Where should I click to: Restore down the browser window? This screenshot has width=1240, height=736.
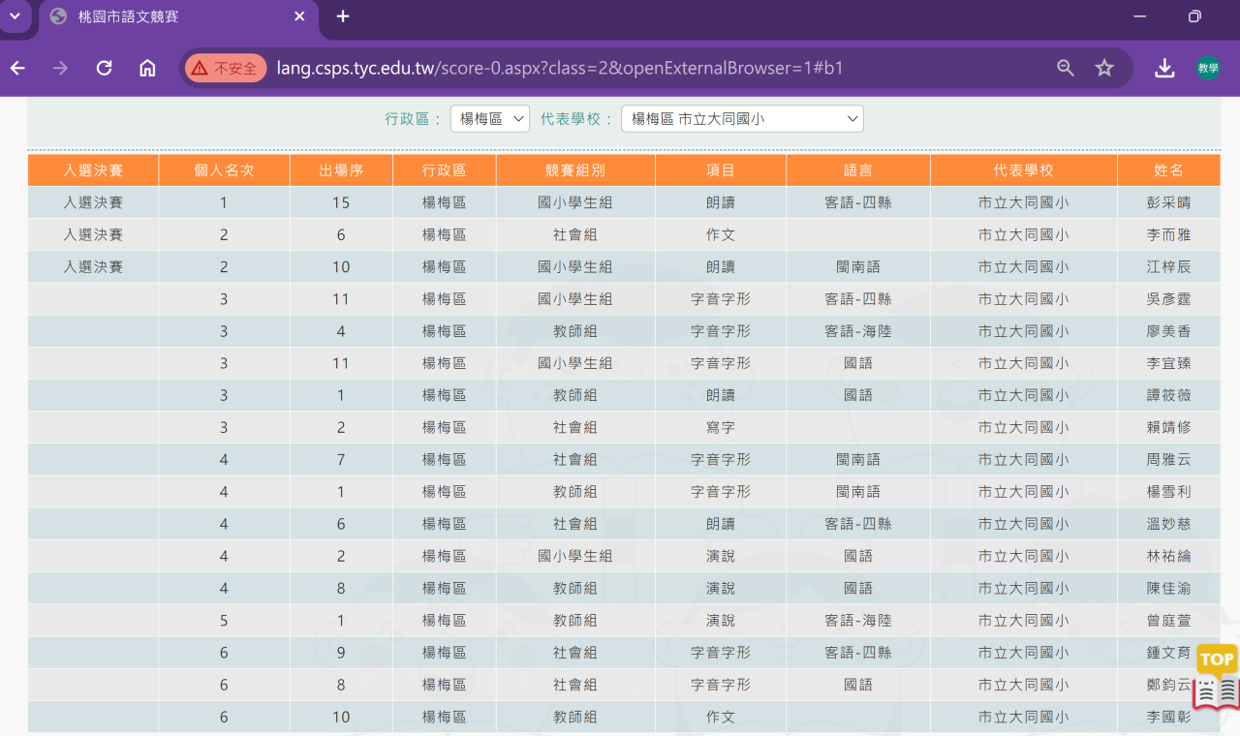(x=1194, y=16)
